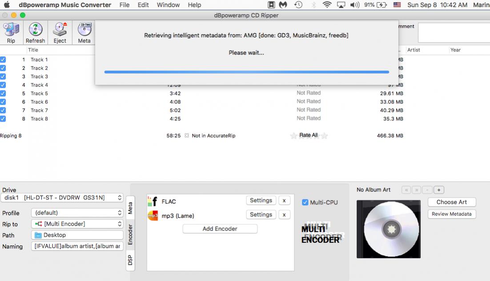Open Wi-Fi status in menu bar
The image size is (490, 281).
327,5
